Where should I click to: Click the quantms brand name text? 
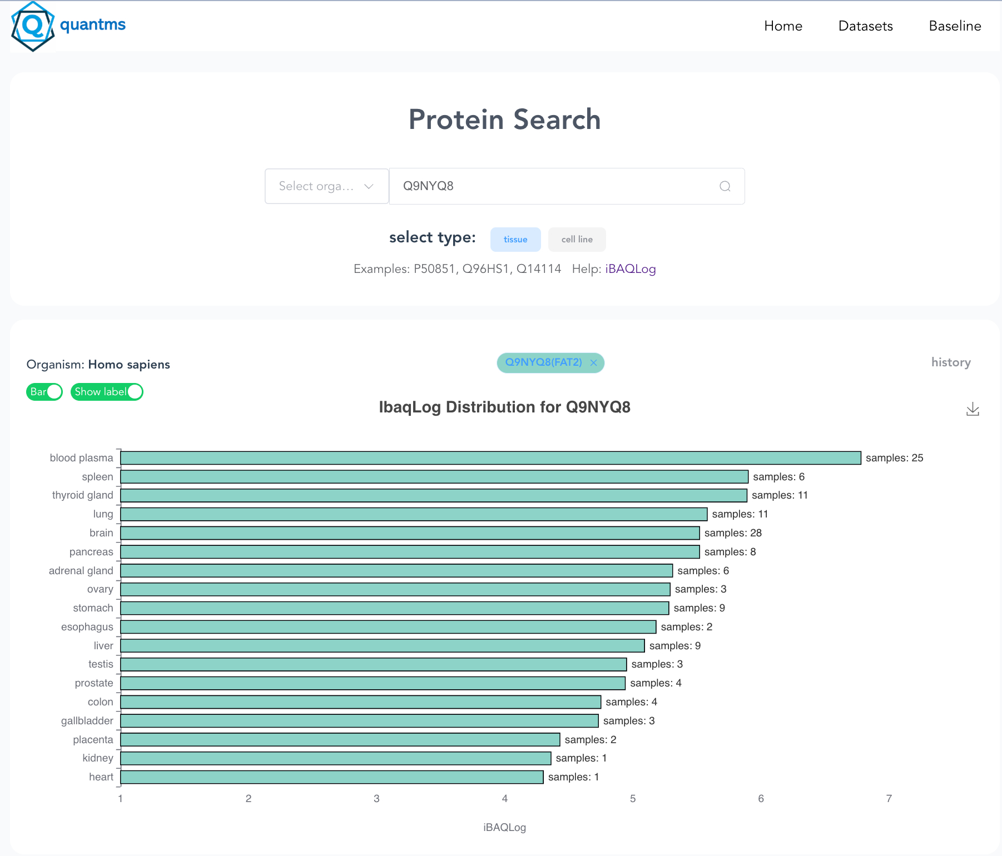[93, 24]
